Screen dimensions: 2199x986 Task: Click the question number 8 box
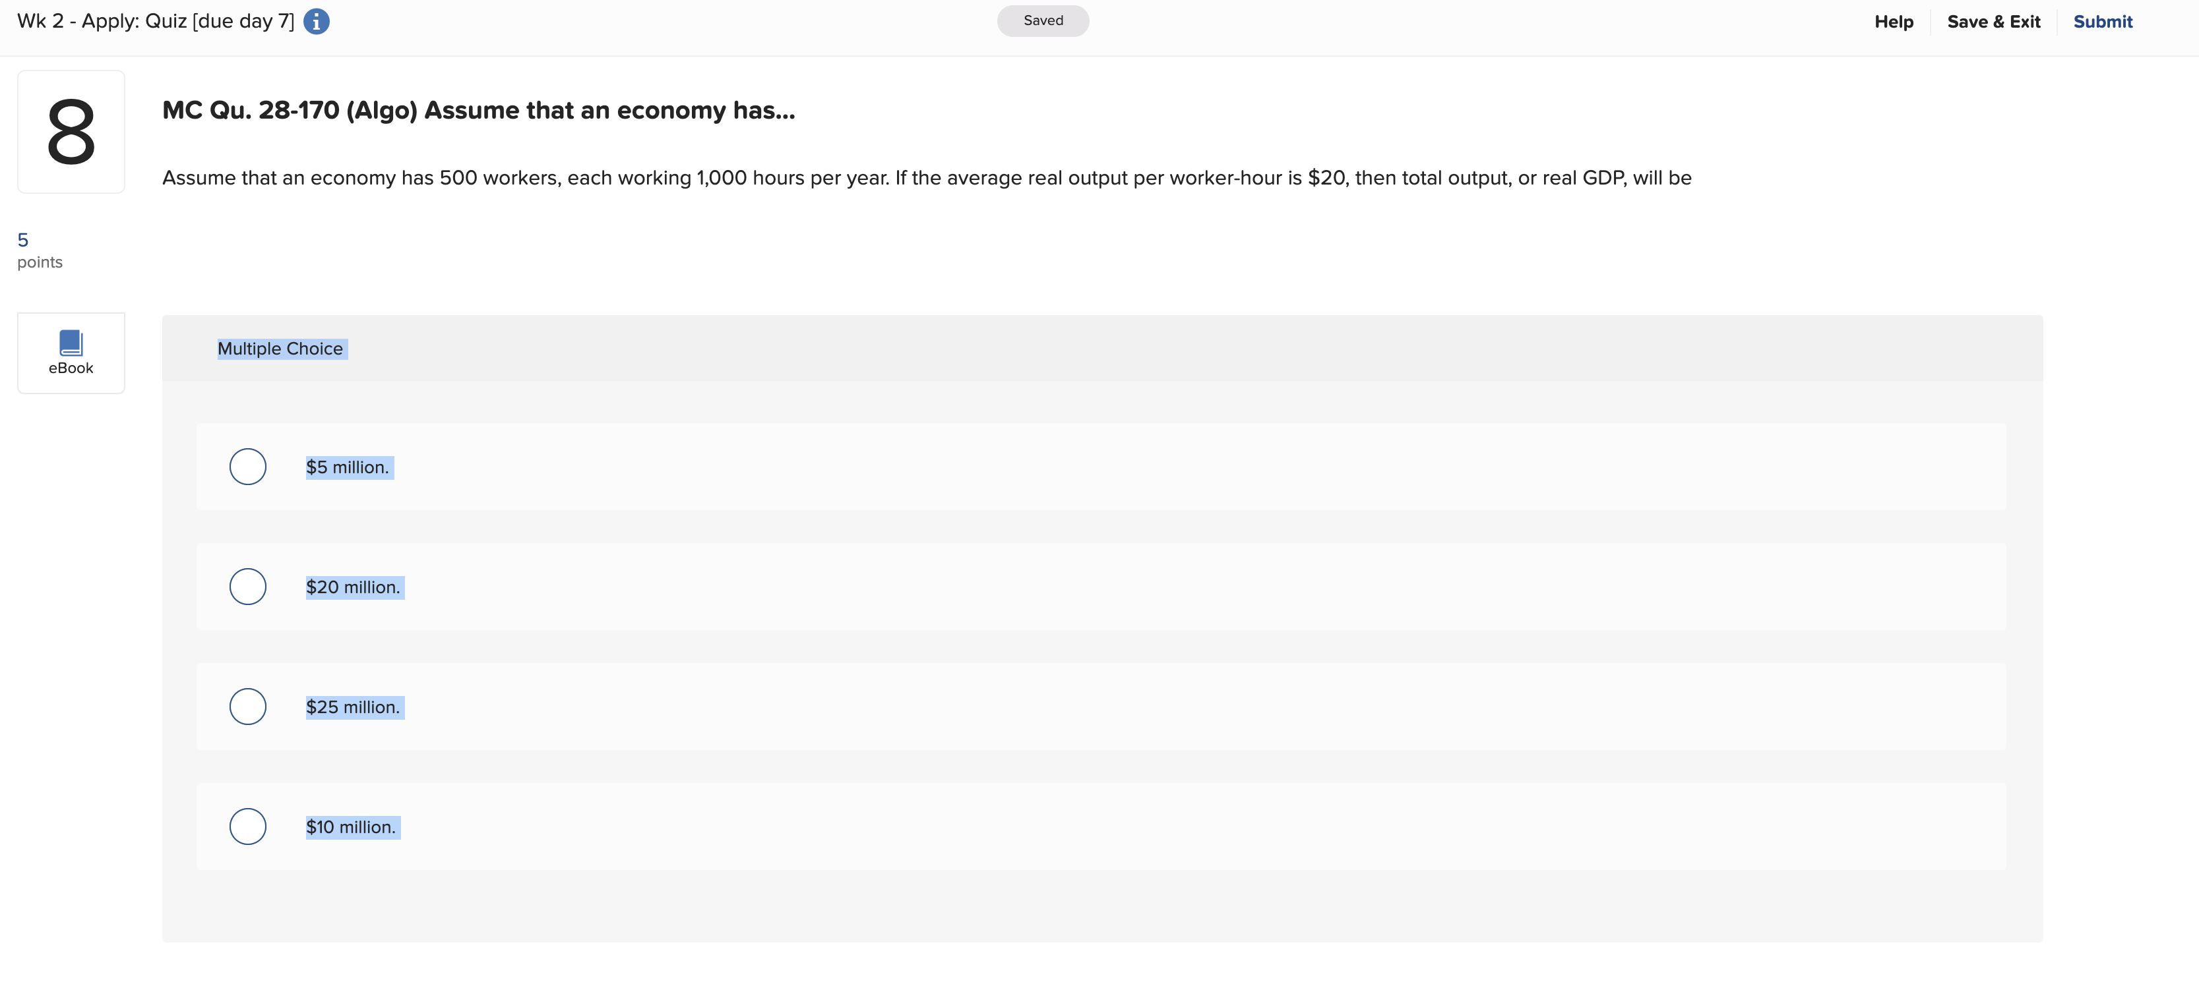(71, 131)
